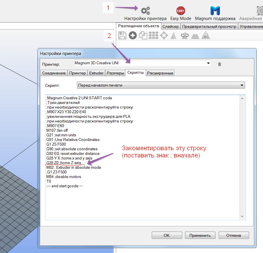The image size is (263, 253).
Task: Open the Extruder tab
Action: [x=96, y=73]
